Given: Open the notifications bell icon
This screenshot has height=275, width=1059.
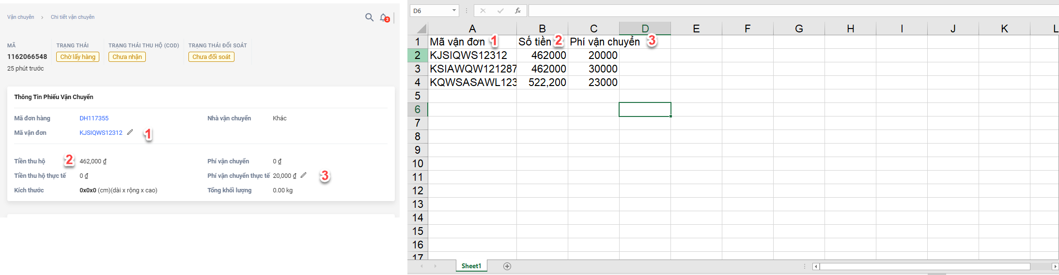Looking at the screenshot, I should pyautogui.click(x=384, y=18).
